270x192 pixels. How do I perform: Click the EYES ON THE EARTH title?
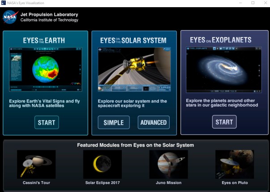click(44, 40)
